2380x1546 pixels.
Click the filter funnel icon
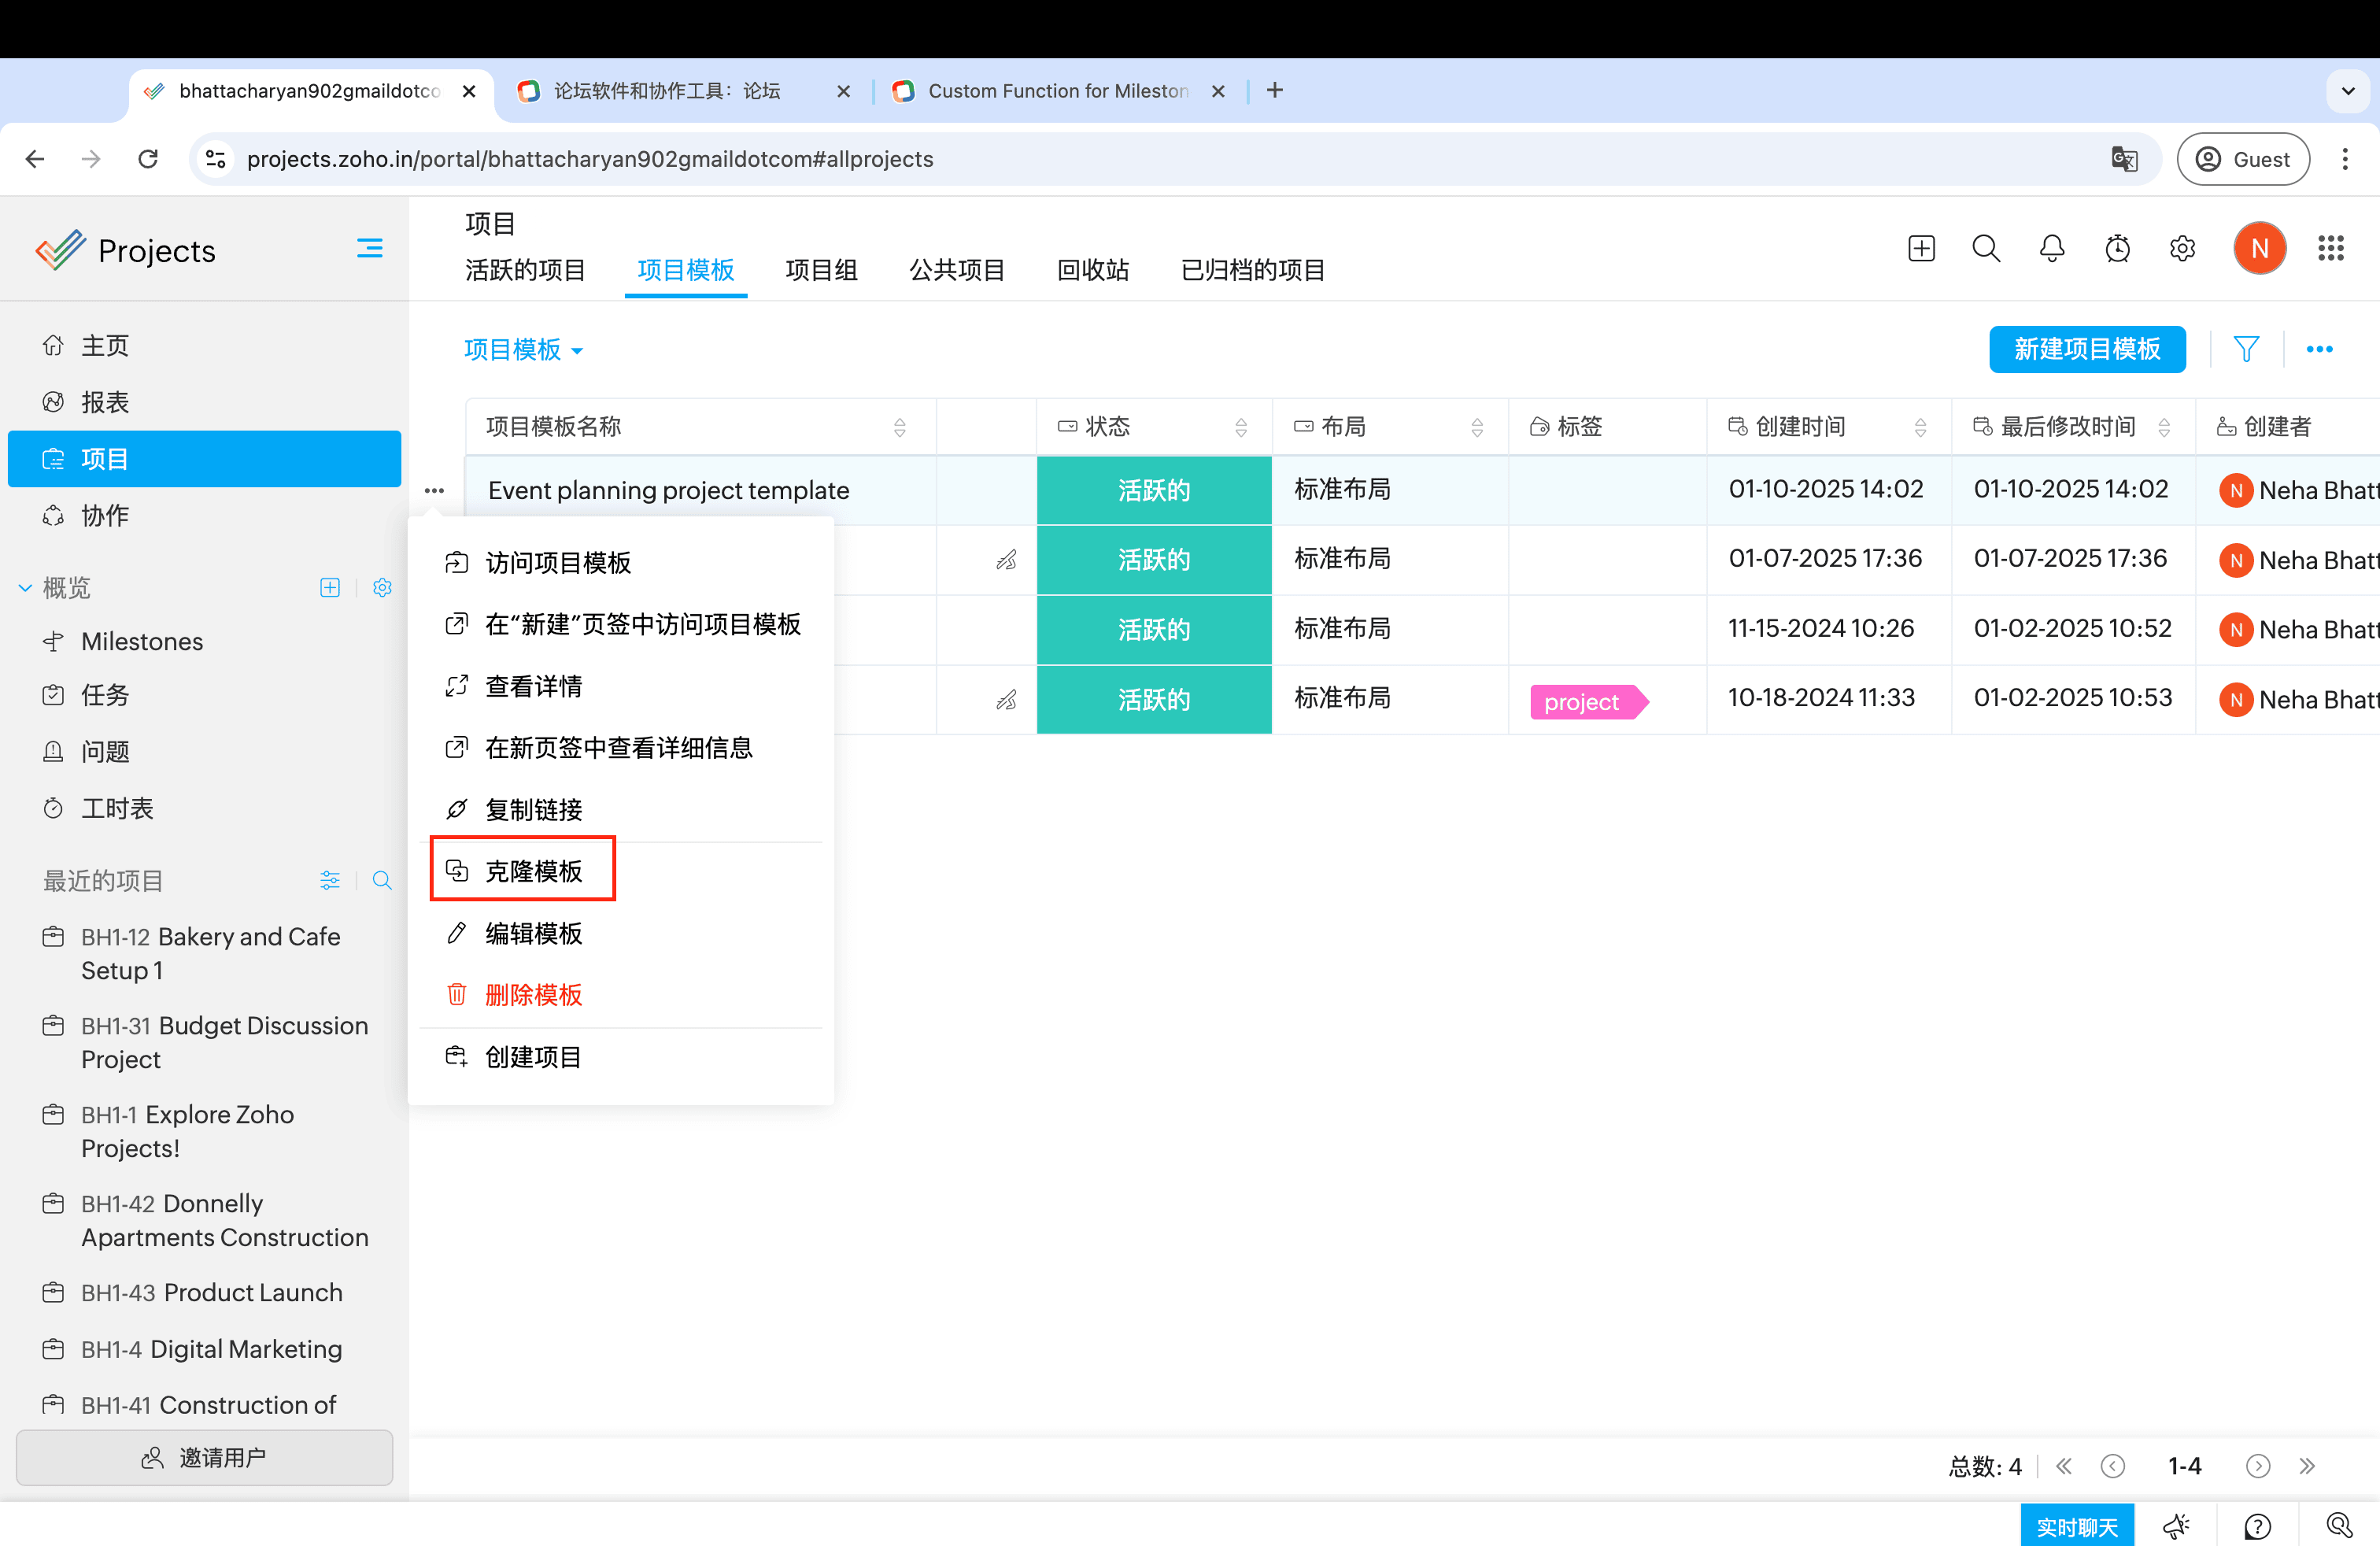(x=2246, y=349)
